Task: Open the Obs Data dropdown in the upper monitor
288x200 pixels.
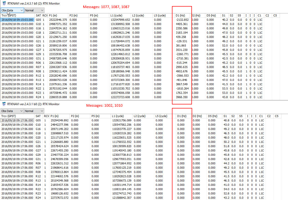Action: tap(12, 10)
